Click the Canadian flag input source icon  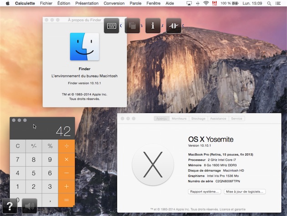click(215, 3)
